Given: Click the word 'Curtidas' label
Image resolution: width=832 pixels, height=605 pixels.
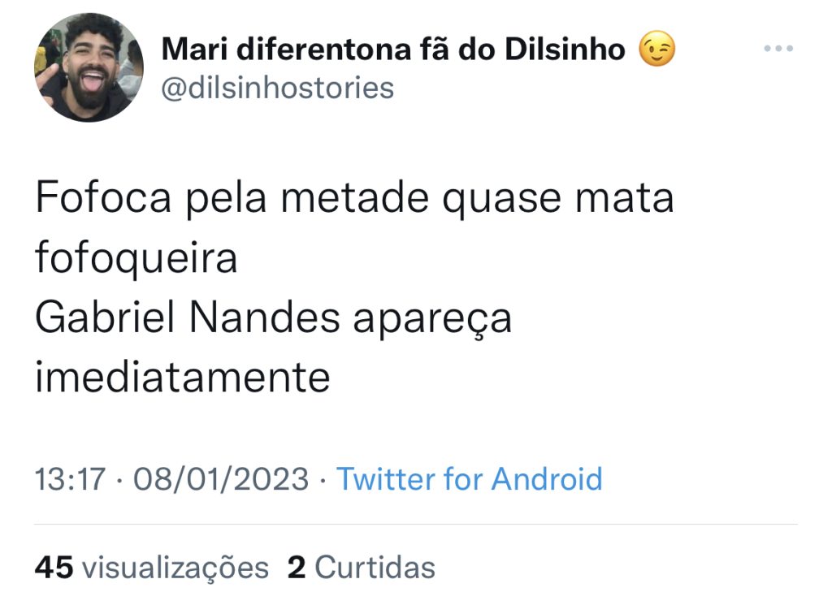Looking at the screenshot, I should pyautogui.click(x=375, y=568).
